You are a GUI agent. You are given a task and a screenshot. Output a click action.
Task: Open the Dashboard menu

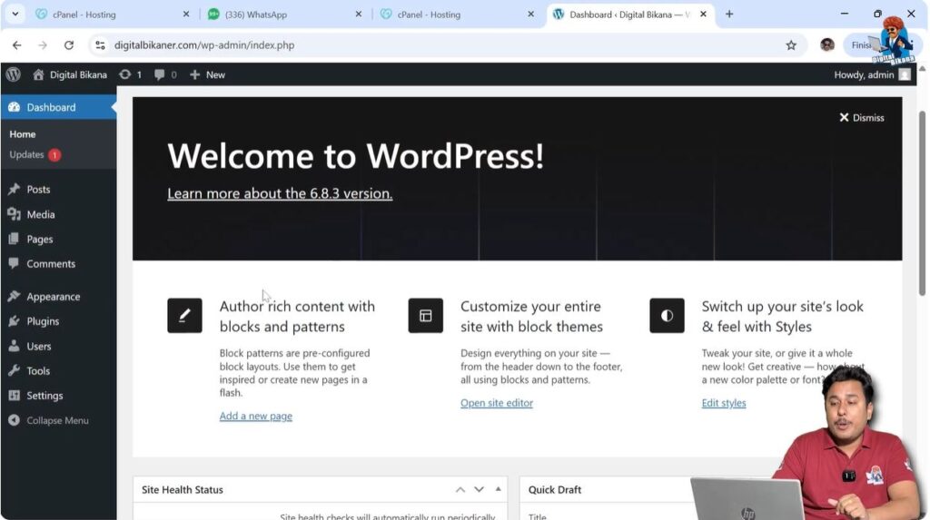coord(59,107)
